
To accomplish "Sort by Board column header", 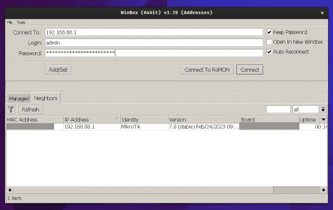I will coord(270,119).
